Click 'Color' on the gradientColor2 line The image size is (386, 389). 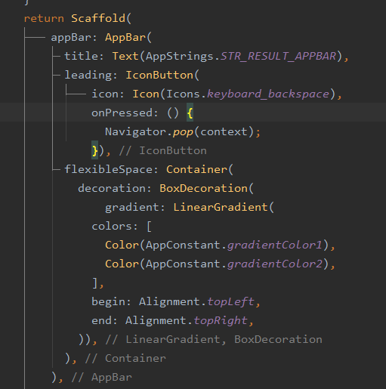coord(122,264)
